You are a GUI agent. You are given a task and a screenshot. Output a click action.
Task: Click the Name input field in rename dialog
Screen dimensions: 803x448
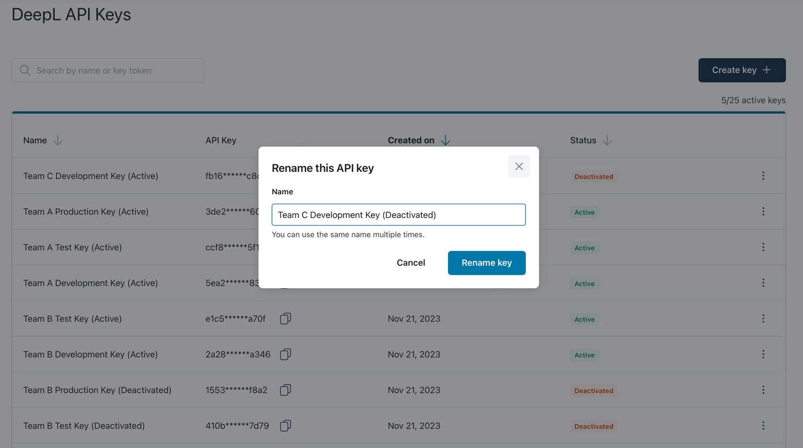(x=398, y=215)
